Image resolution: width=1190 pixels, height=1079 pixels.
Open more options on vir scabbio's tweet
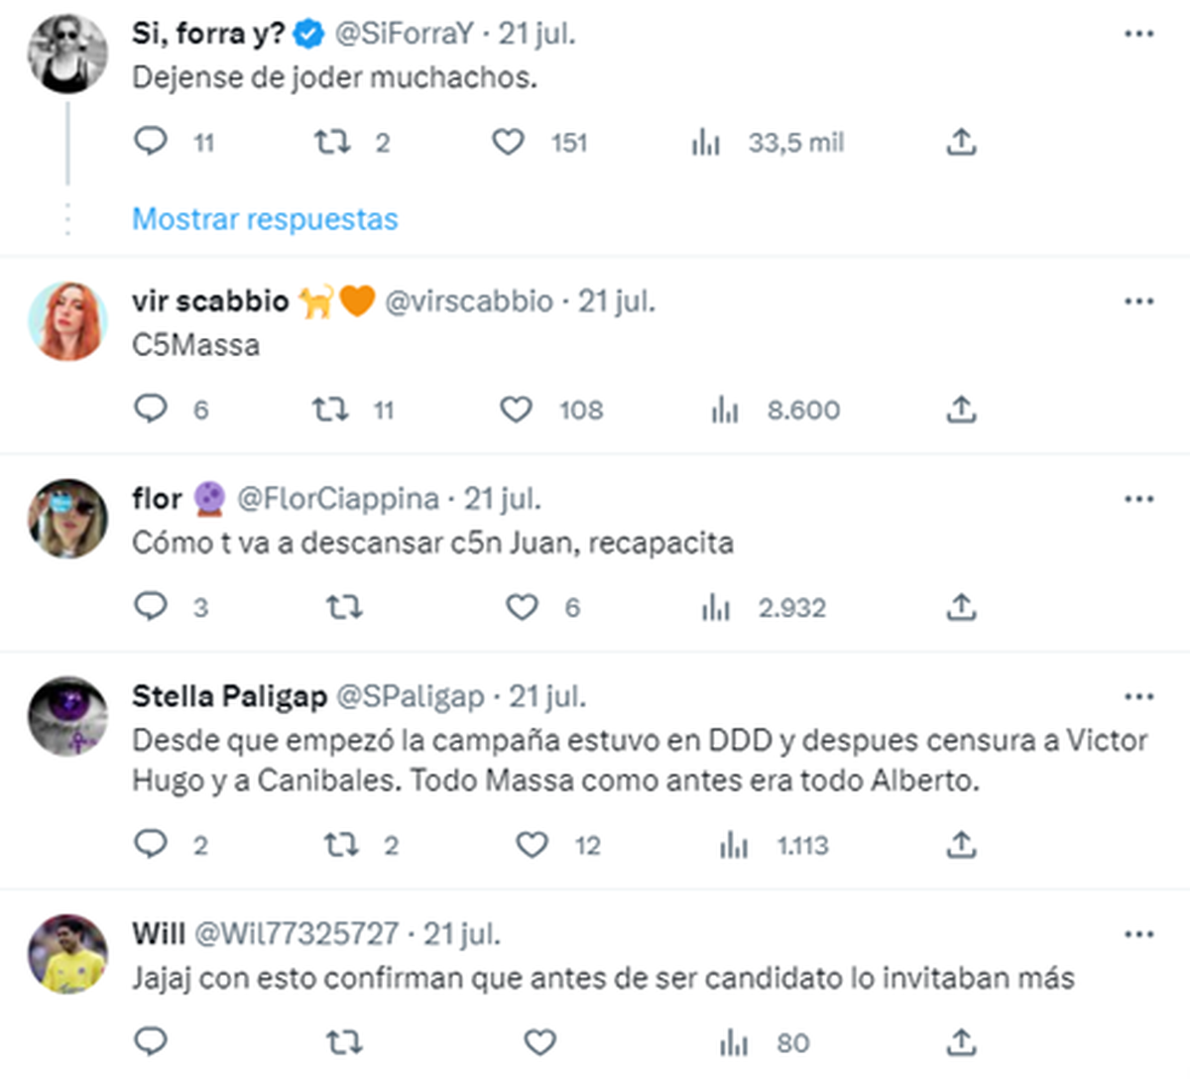point(1138,301)
